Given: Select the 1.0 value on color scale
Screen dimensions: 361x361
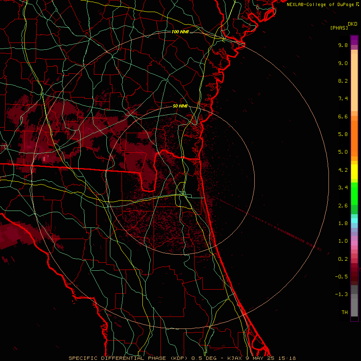Looking at the screenshot, I should (343, 241).
